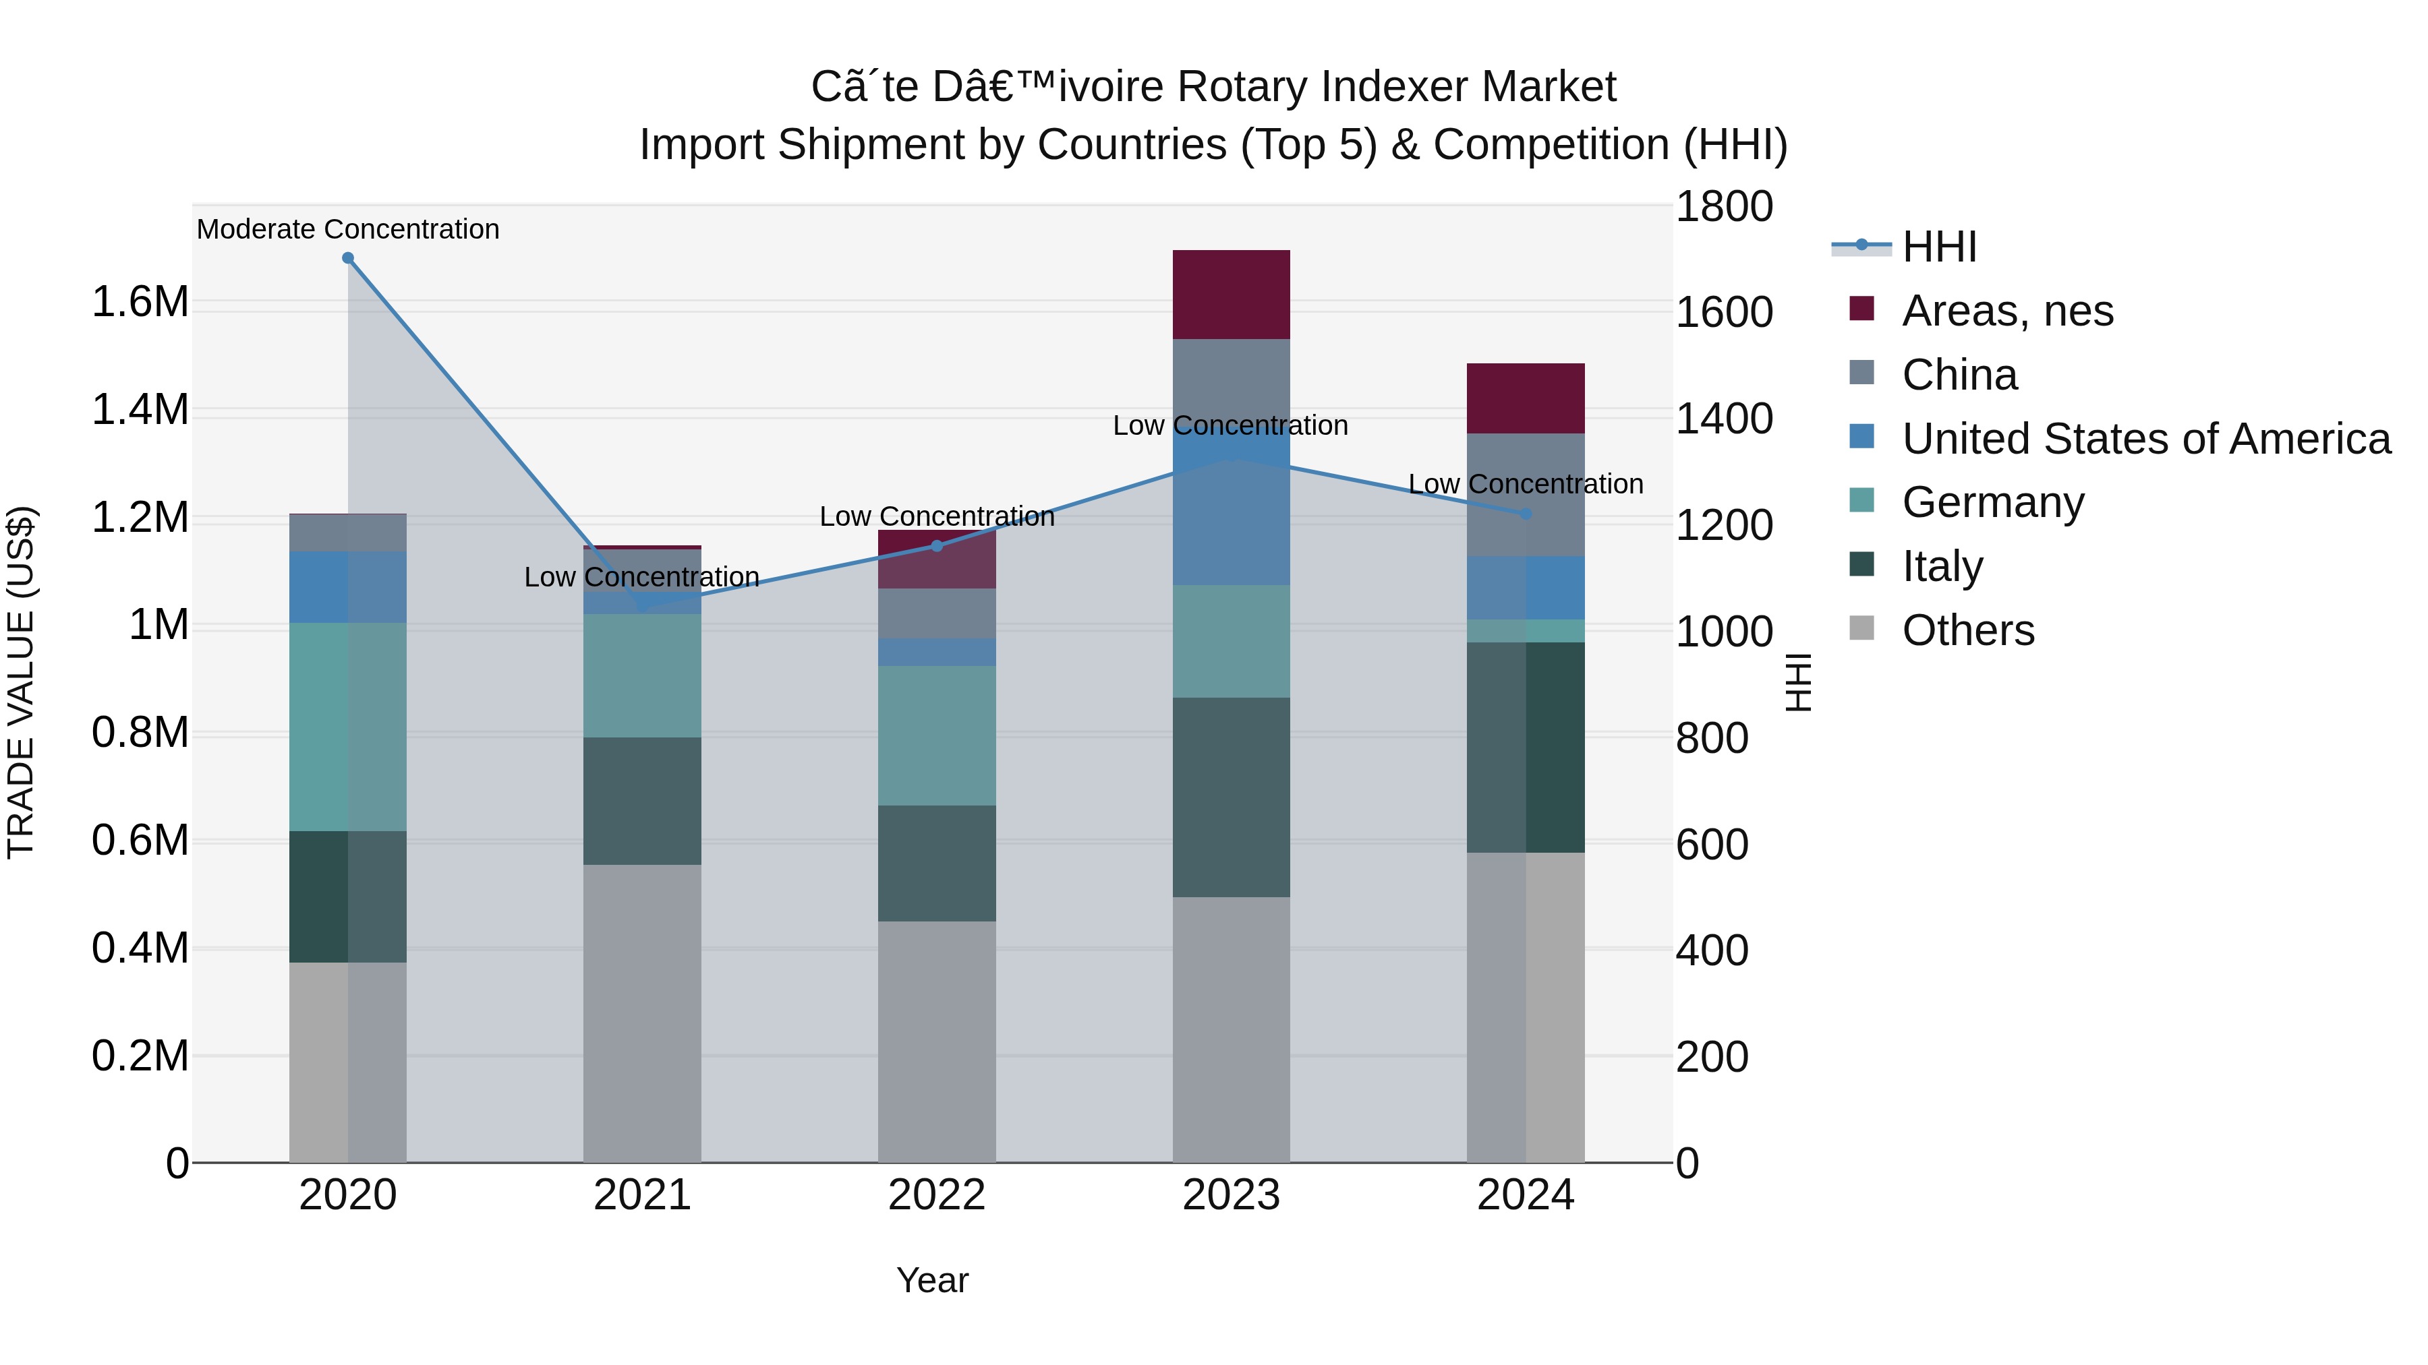The image size is (2428, 1365).
Task: Click the Year x-axis title
Action: (932, 1280)
